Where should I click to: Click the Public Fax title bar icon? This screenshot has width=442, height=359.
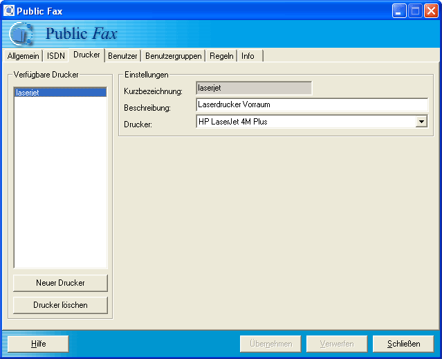click(x=9, y=10)
